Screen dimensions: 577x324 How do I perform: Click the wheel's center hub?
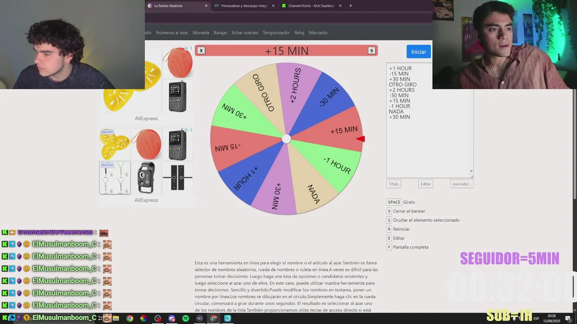pyautogui.click(x=286, y=139)
